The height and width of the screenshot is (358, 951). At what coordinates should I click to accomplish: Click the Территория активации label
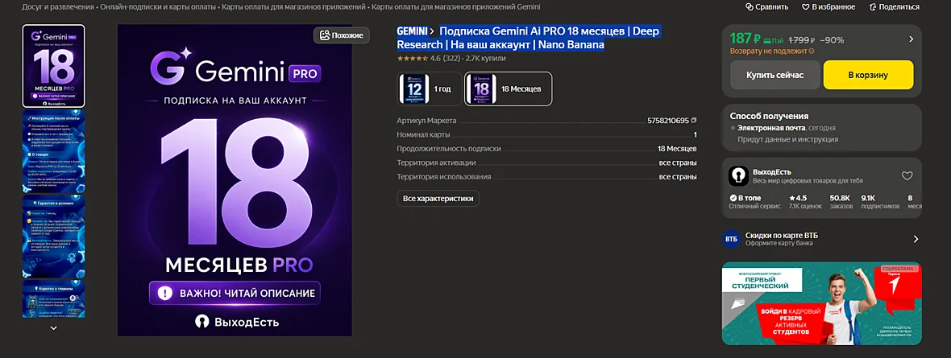pos(436,163)
